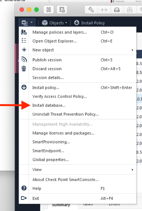Click the Discard session trash icon
Screen dimensions: 142x211
24,68
